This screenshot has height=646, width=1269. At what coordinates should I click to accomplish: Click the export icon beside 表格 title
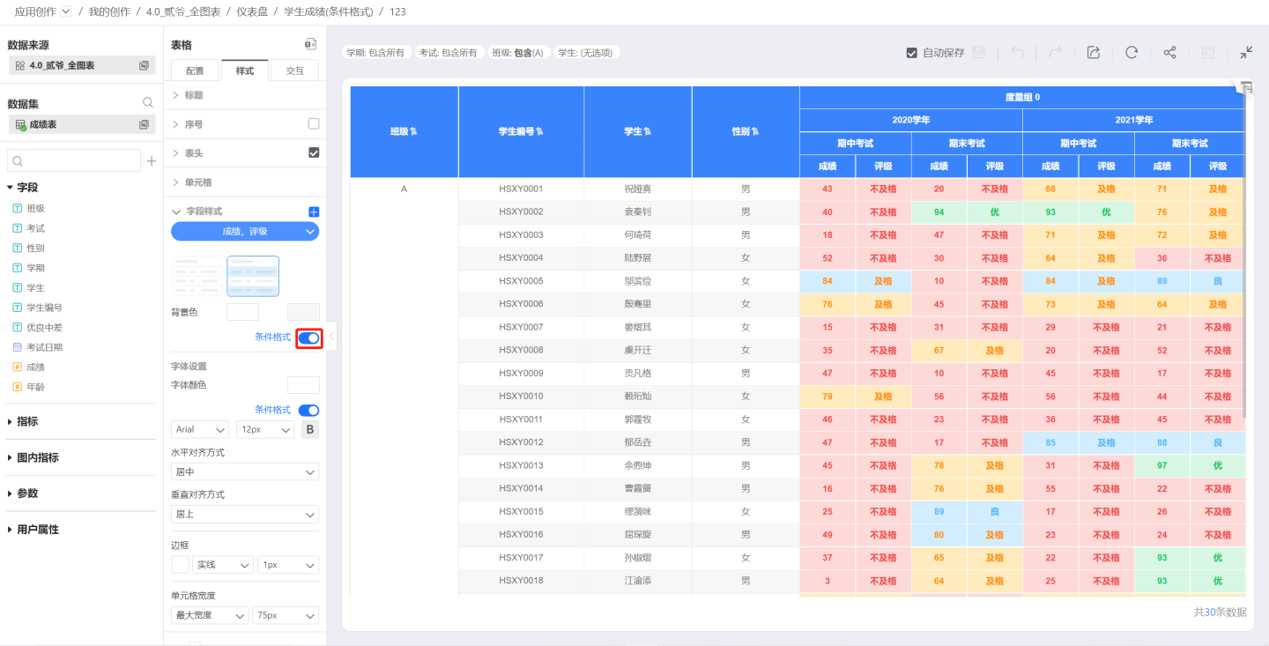[310, 44]
